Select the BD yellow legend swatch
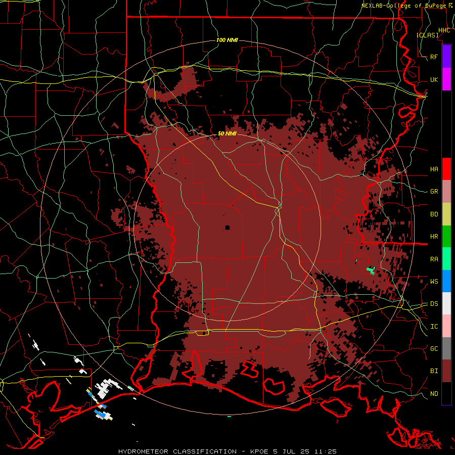 [x=446, y=214]
